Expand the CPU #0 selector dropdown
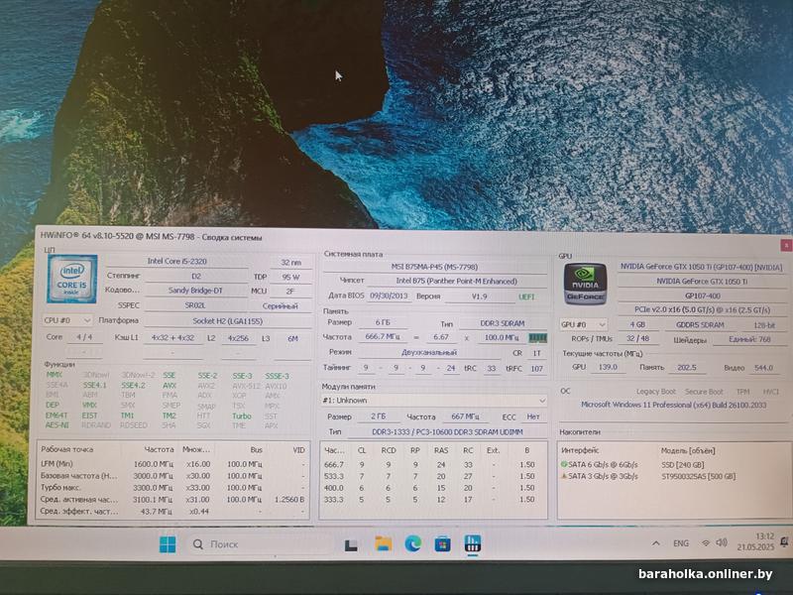Viewport: 793px width, 595px height. tap(67, 320)
